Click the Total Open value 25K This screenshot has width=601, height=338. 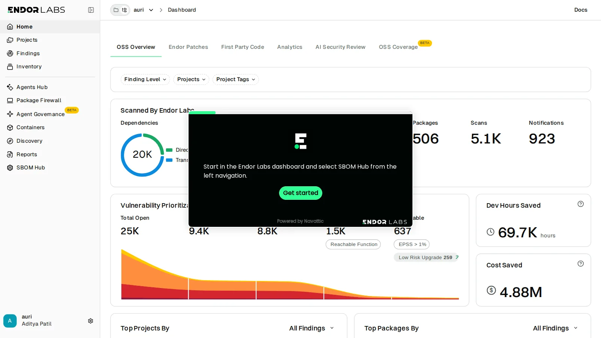pyautogui.click(x=130, y=231)
